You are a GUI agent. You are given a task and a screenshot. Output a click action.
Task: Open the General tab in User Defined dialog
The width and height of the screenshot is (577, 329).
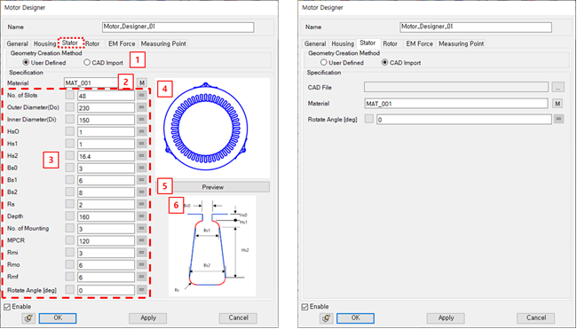[x=17, y=43]
